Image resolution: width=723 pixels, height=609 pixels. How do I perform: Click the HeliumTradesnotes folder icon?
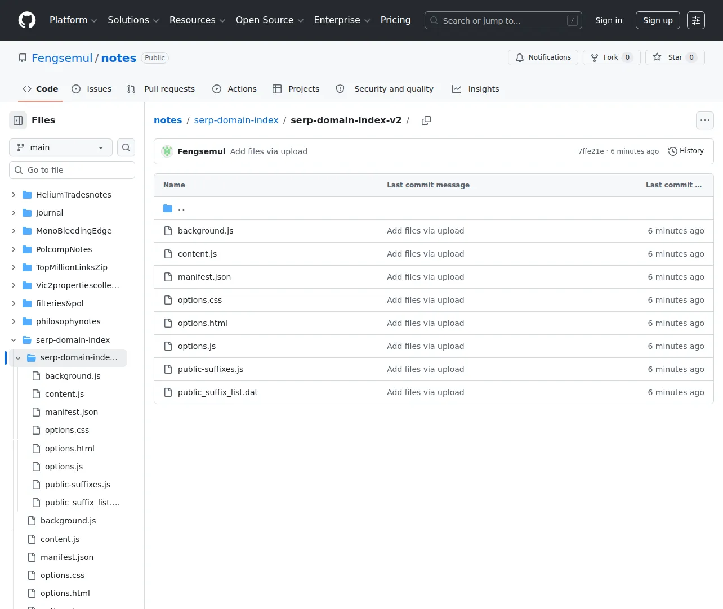coord(27,195)
